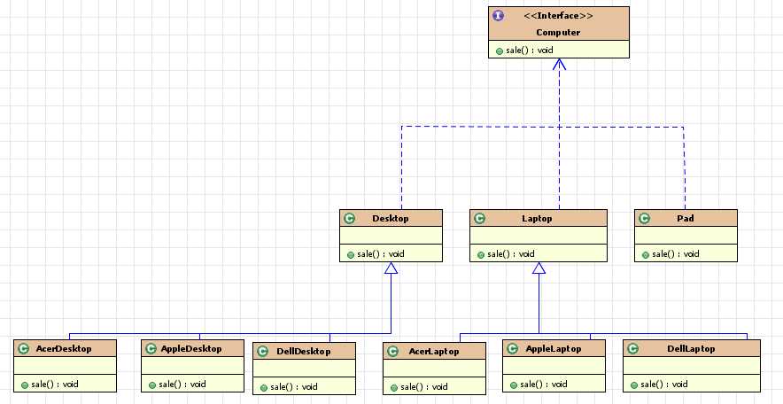Viewport: 783px width, 404px height.
Task: Click sale() : void in DellLaptop
Action: [x=663, y=385]
